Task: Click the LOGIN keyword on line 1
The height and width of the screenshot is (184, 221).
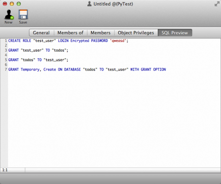Action: [63, 41]
